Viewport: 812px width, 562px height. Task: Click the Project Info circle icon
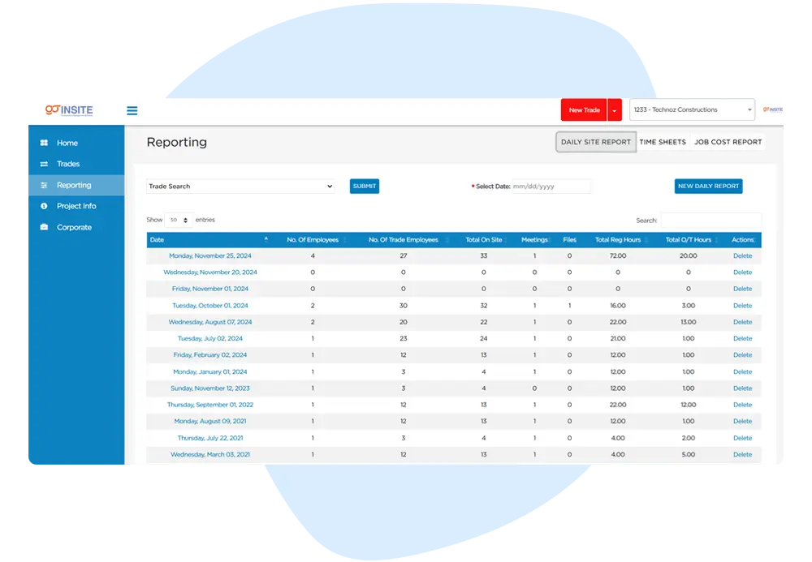[44, 207]
